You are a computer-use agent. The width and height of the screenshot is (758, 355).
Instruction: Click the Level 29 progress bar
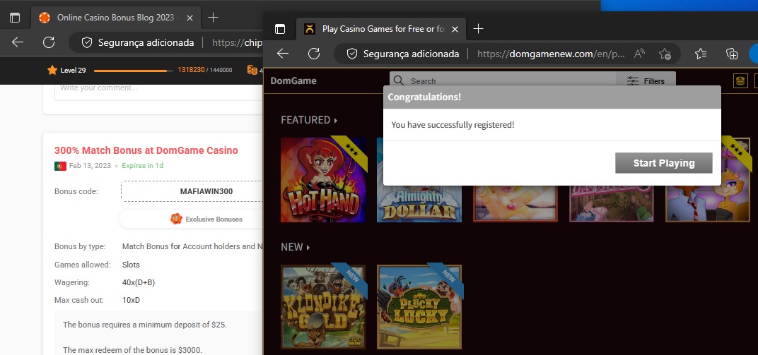(x=133, y=71)
